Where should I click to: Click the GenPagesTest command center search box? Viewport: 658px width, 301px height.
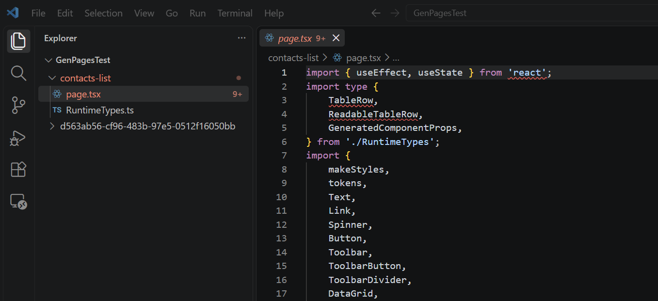click(x=531, y=13)
